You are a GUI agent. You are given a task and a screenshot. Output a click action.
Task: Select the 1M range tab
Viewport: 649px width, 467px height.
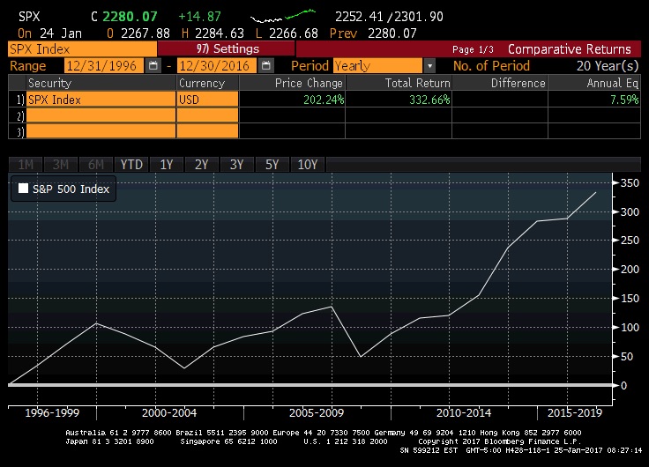click(26, 165)
